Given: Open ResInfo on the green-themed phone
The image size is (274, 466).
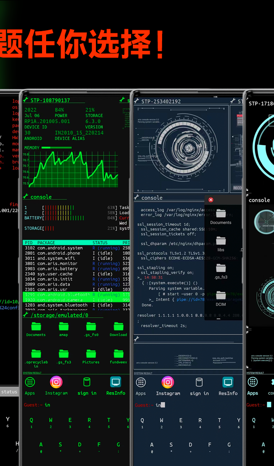Looking at the screenshot, I should point(116,382).
